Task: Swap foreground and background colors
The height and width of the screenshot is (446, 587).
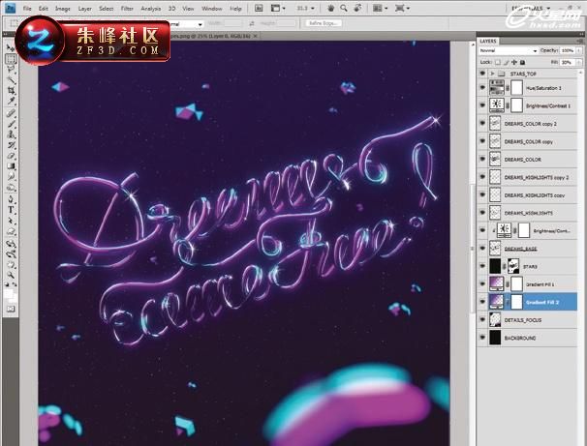Action: [15, 285]
